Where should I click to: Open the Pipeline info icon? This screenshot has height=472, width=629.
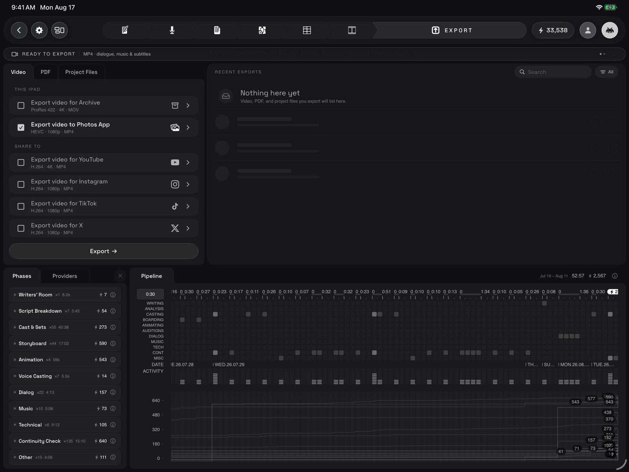615,276
